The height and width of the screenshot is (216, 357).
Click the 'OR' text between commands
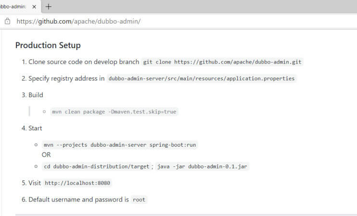[x=46, y=155]
